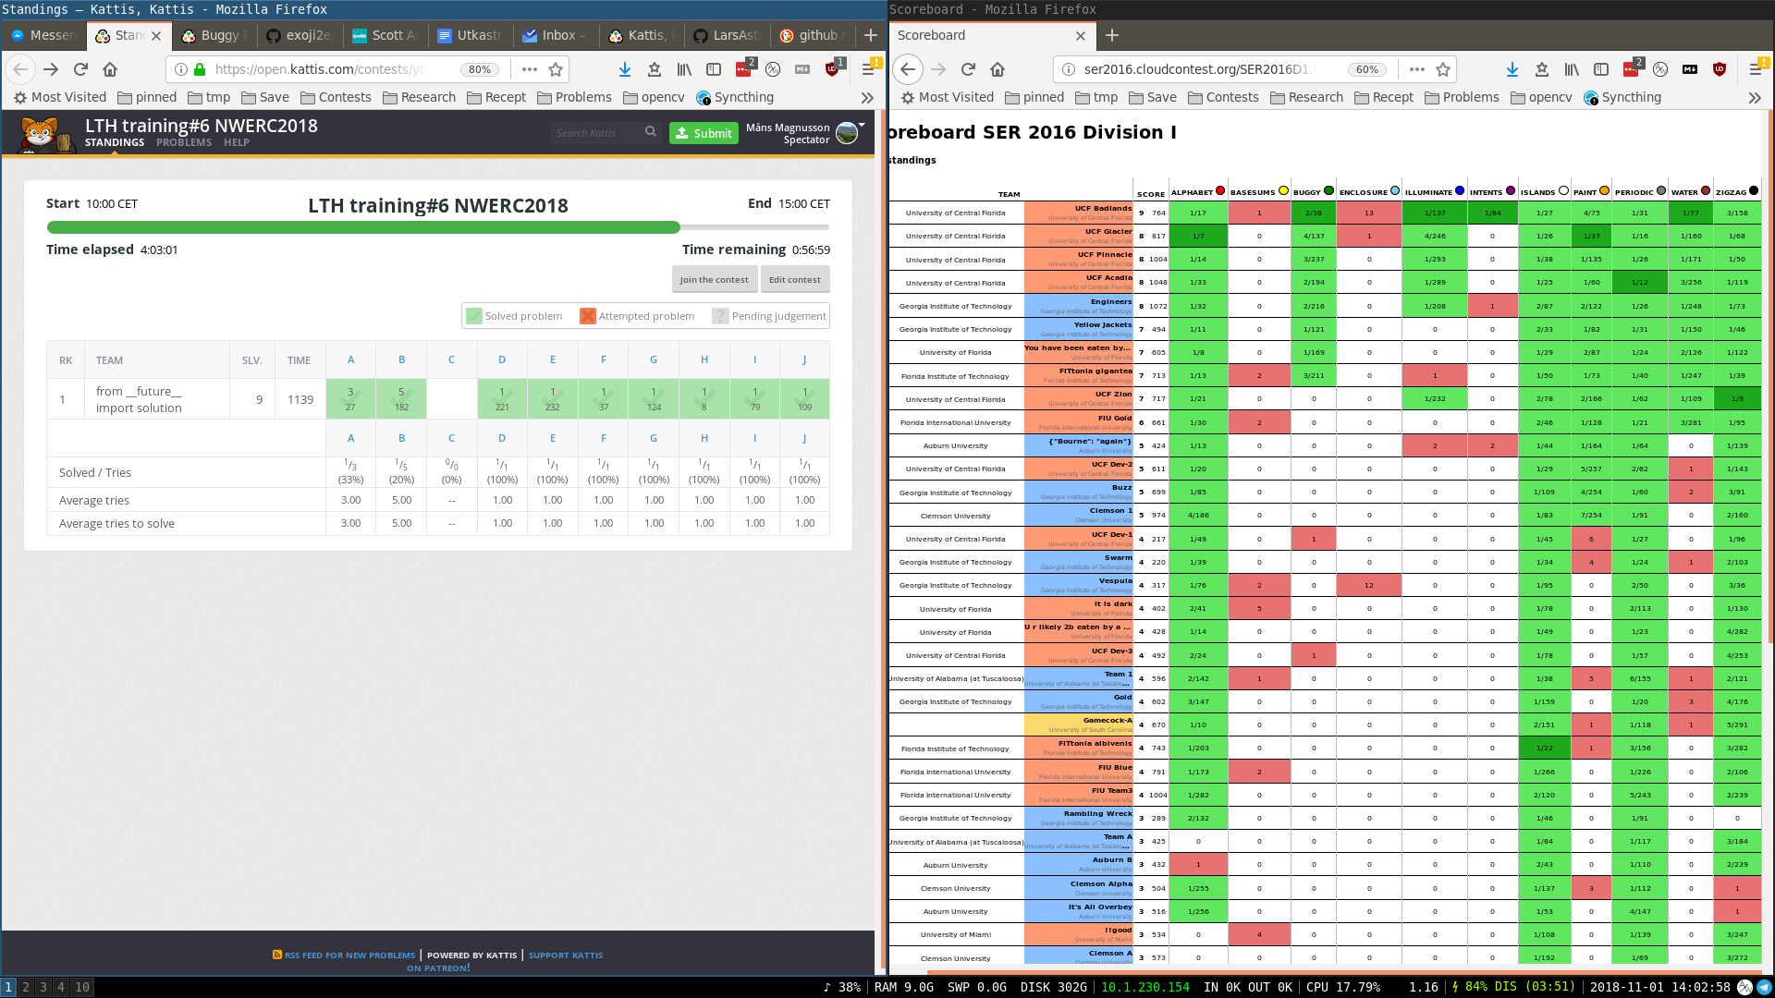Reload the Kattis standings page
This screenshot has height=998, width=1775.
pos(80,69)
